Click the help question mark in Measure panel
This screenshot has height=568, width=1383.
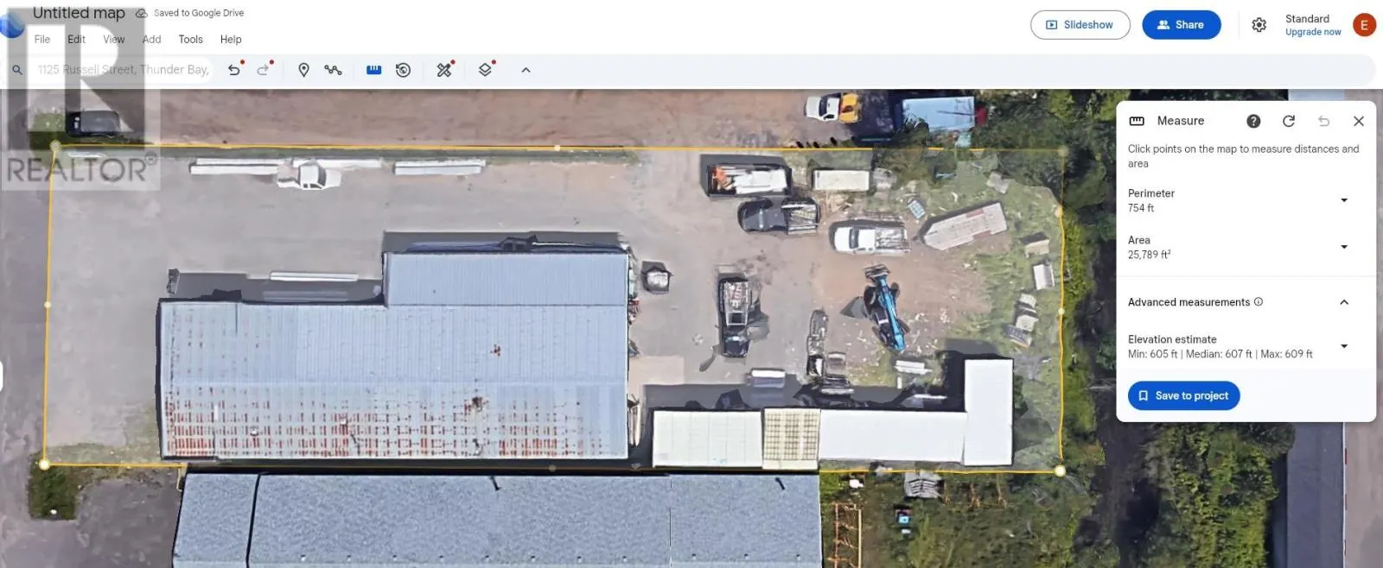1253,121
